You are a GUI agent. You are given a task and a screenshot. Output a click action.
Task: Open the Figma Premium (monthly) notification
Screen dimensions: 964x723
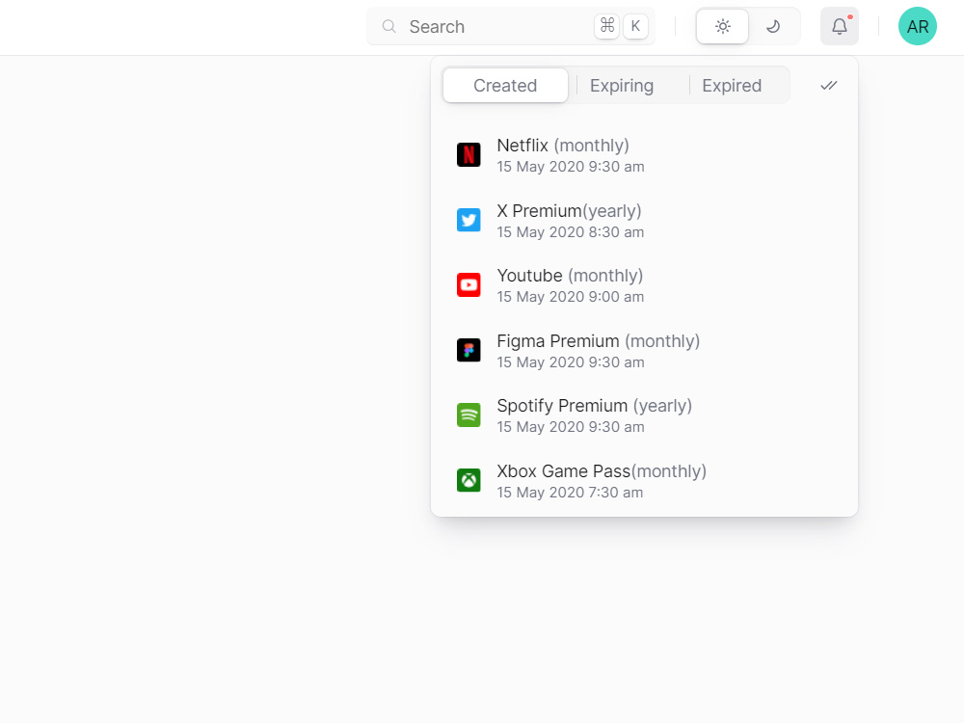pos(644,351)
